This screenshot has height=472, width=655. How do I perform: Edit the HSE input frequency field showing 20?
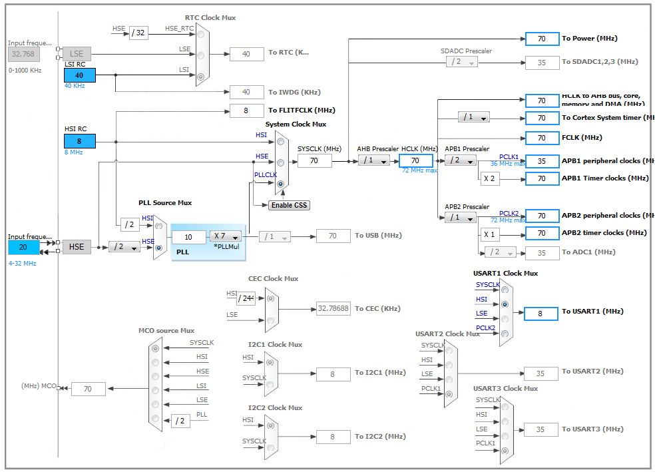(24, 247)
